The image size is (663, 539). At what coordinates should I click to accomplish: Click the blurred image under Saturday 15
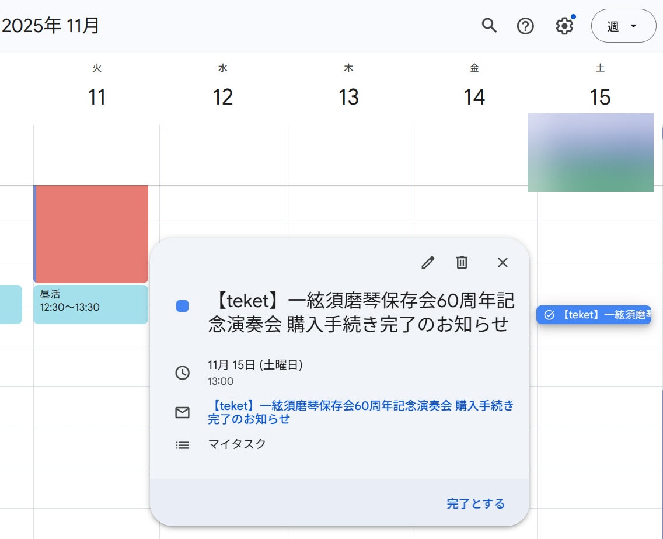tap(590, 152)
